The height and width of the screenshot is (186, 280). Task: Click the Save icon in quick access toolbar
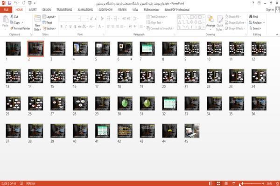10,3
